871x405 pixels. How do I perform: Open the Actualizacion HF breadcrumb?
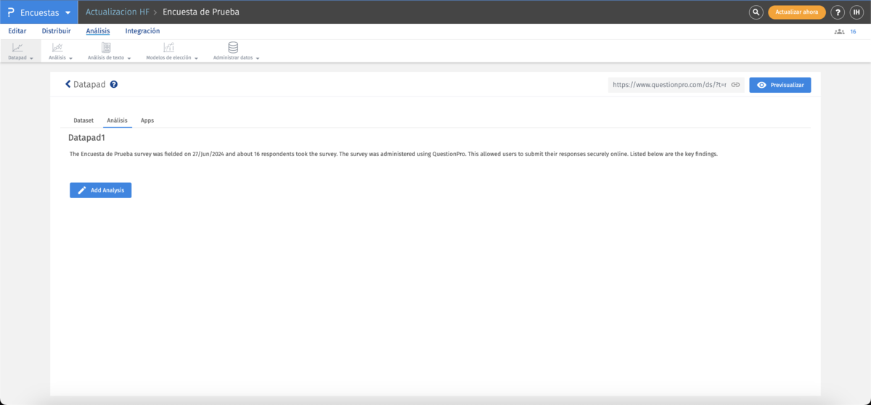(118, 12)
